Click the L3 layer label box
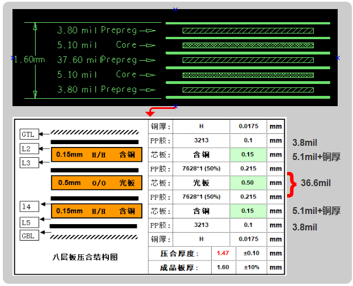Screen dimensions: 353x286 [x=28, y=163]
